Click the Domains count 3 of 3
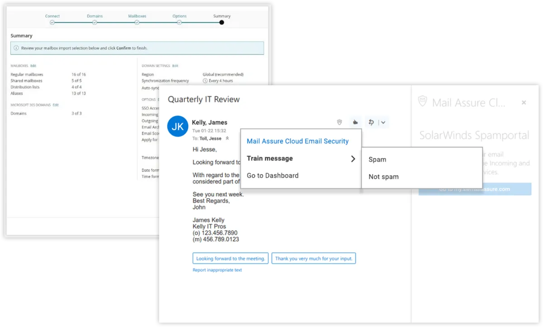543x327 pixels. (76, 113)
